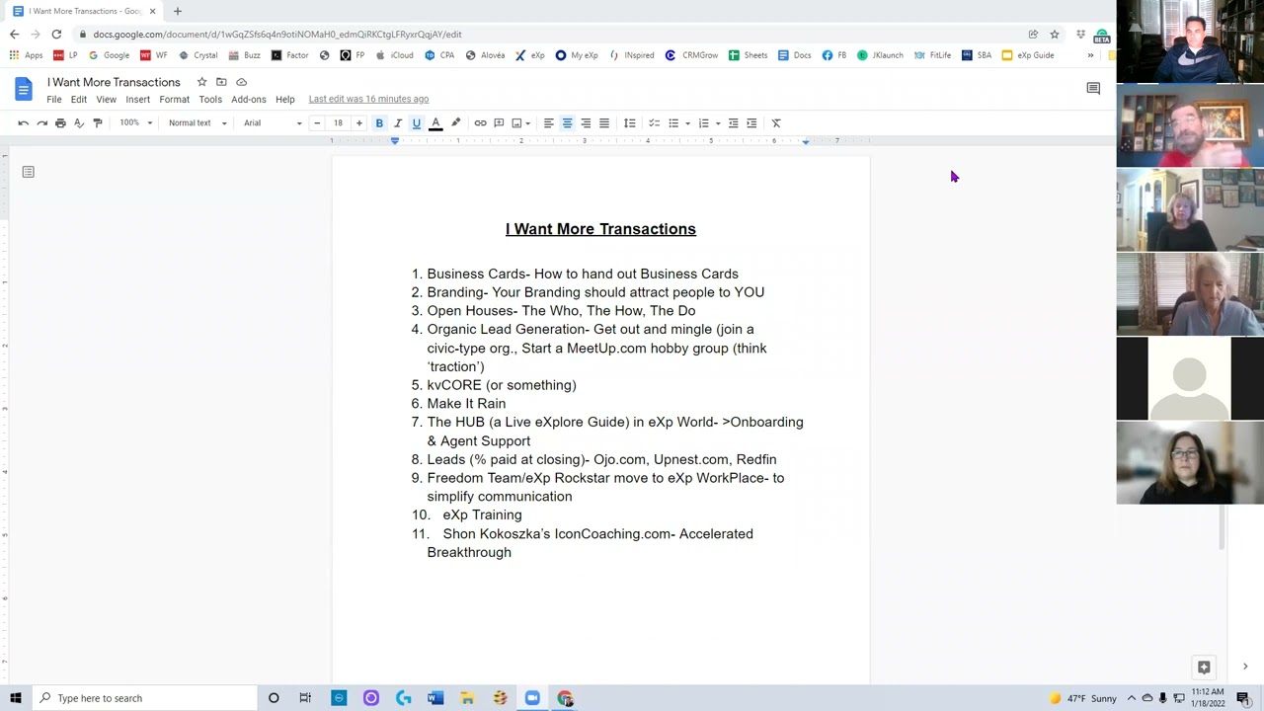Image resolution: width=1264 pixels, height=711 pixels.
Task: Toggle the bulleted list button
Action: 673,123
